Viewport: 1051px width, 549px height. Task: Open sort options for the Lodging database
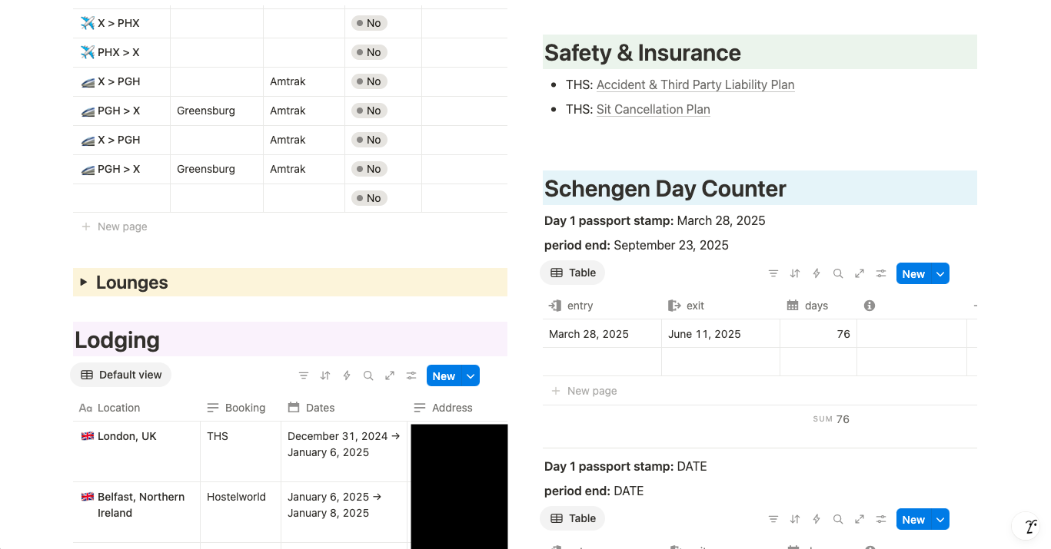click(325, 376)
